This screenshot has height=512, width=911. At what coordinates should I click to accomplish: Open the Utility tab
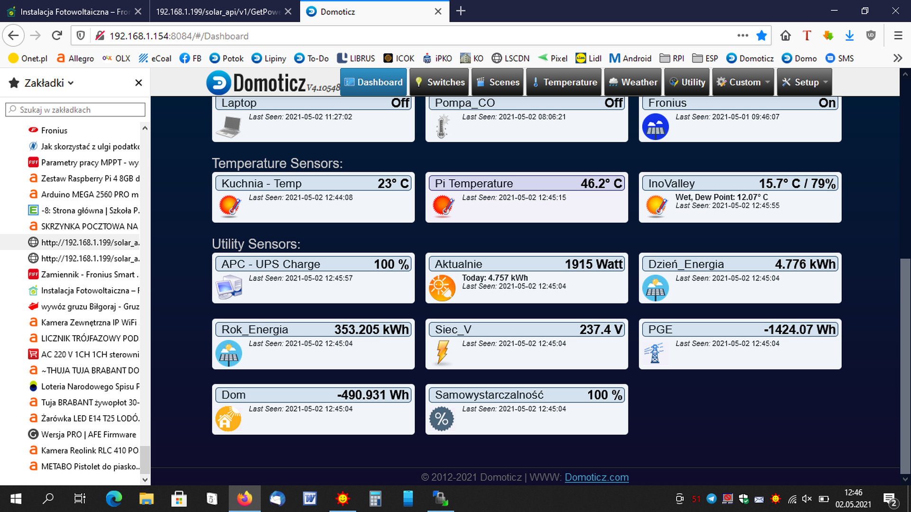tap(687, 82)
